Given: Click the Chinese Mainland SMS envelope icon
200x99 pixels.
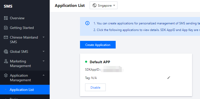Looking at the screenshot, I should (x=6, y=37).
